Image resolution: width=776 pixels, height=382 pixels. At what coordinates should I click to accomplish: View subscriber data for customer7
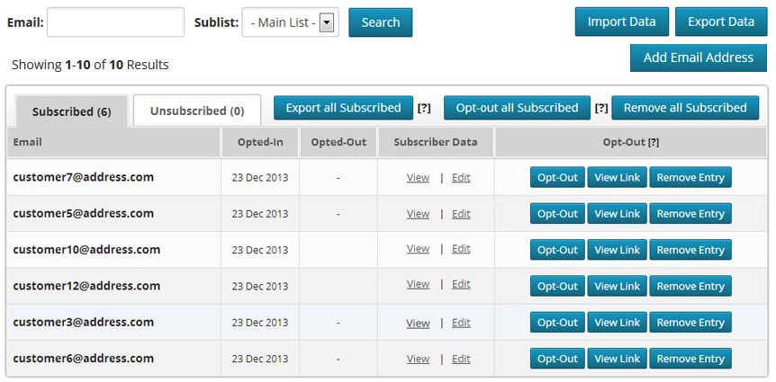419,177
